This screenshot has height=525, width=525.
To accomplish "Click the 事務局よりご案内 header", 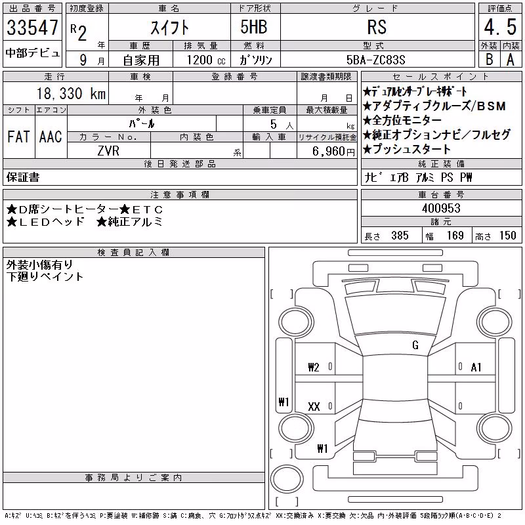I will click(134, 478).
